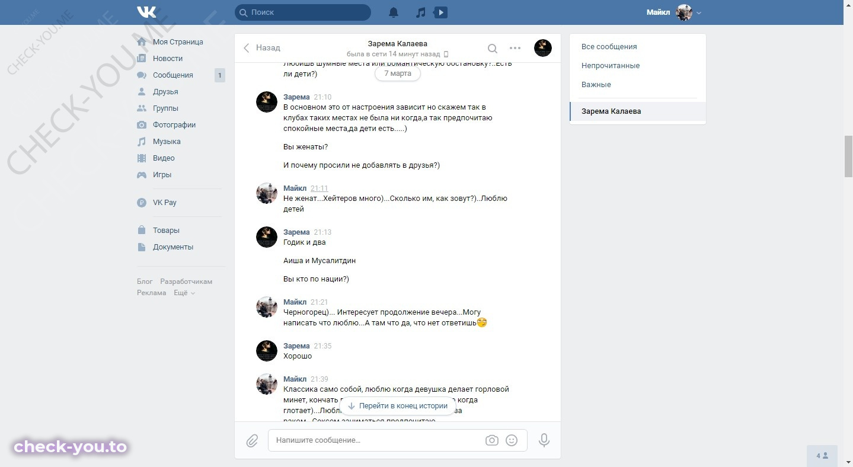Click the gamepad icon beside Игры
This screenshot has width=853, height=467.
[x=142, y=175]
